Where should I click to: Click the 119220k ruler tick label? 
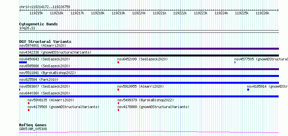click(x=139, y=13)
